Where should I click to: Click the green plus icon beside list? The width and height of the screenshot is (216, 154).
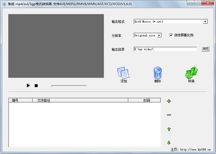pyautogui.click(x=169, y=101)
